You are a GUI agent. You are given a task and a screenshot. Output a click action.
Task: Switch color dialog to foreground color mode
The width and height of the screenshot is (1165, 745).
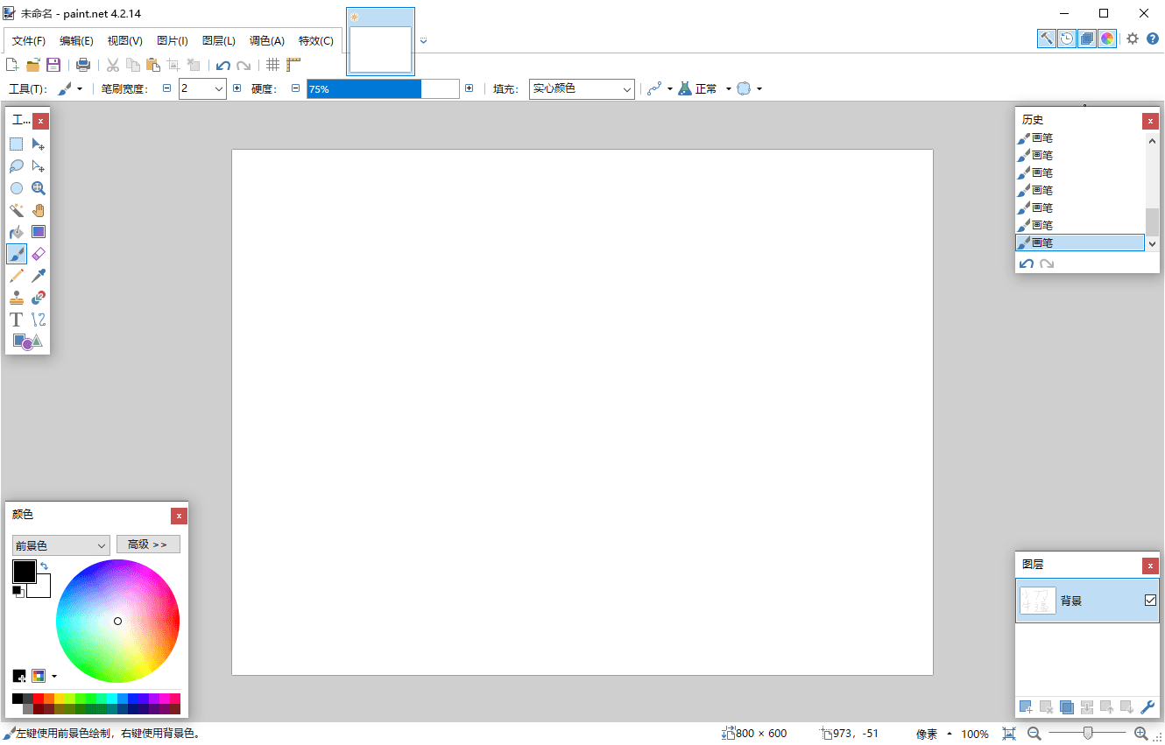point(60,544)
